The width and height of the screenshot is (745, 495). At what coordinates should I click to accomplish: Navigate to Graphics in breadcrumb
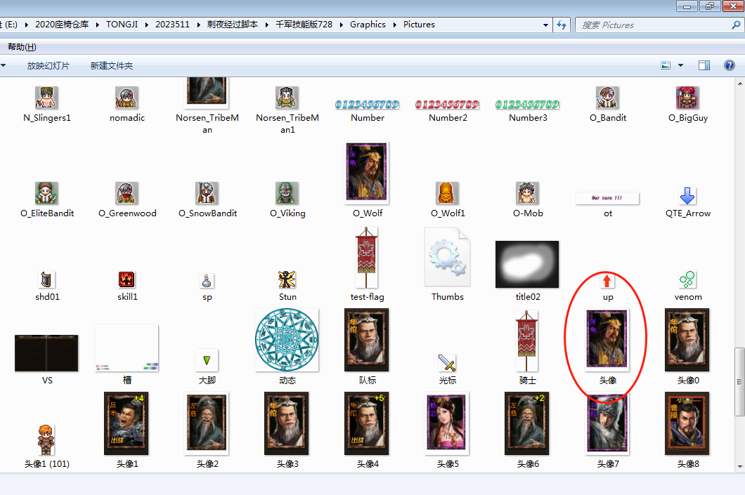(x=368, y=24)
